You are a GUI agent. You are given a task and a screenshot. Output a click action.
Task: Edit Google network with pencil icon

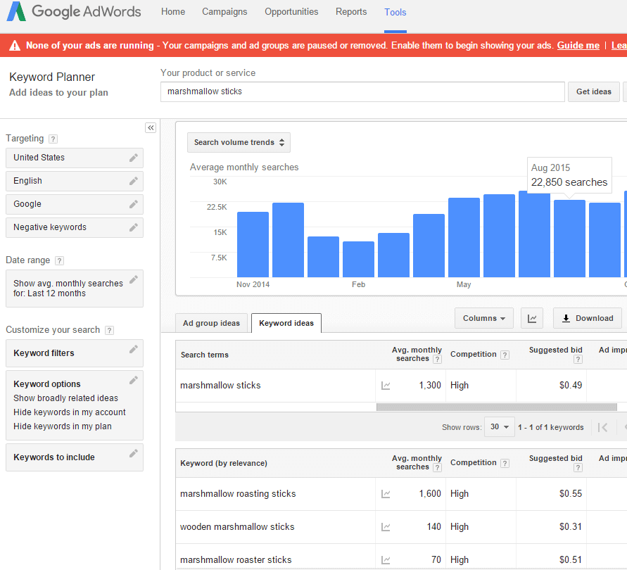point(134,204)
